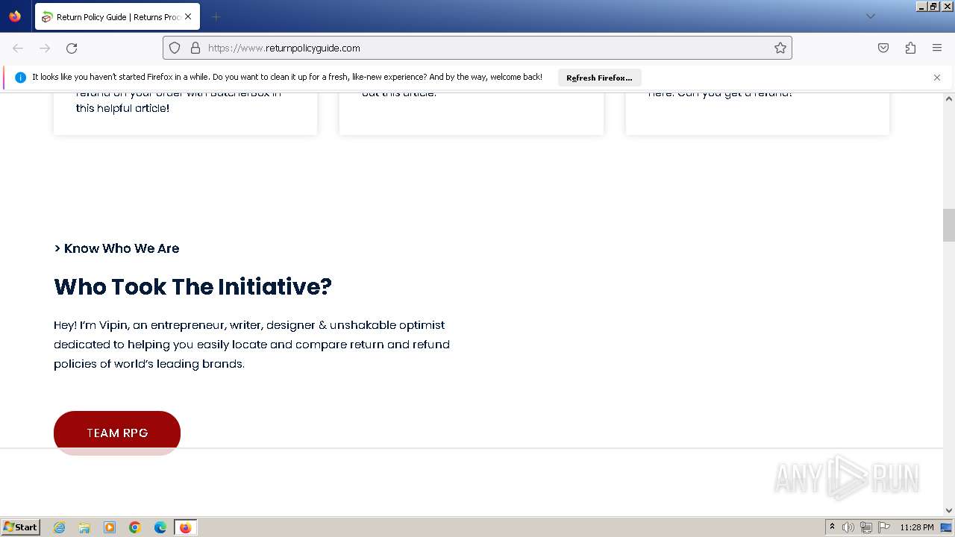955x537 pixels.
Task: Open the TEAM RPG button
Action: 117,433
